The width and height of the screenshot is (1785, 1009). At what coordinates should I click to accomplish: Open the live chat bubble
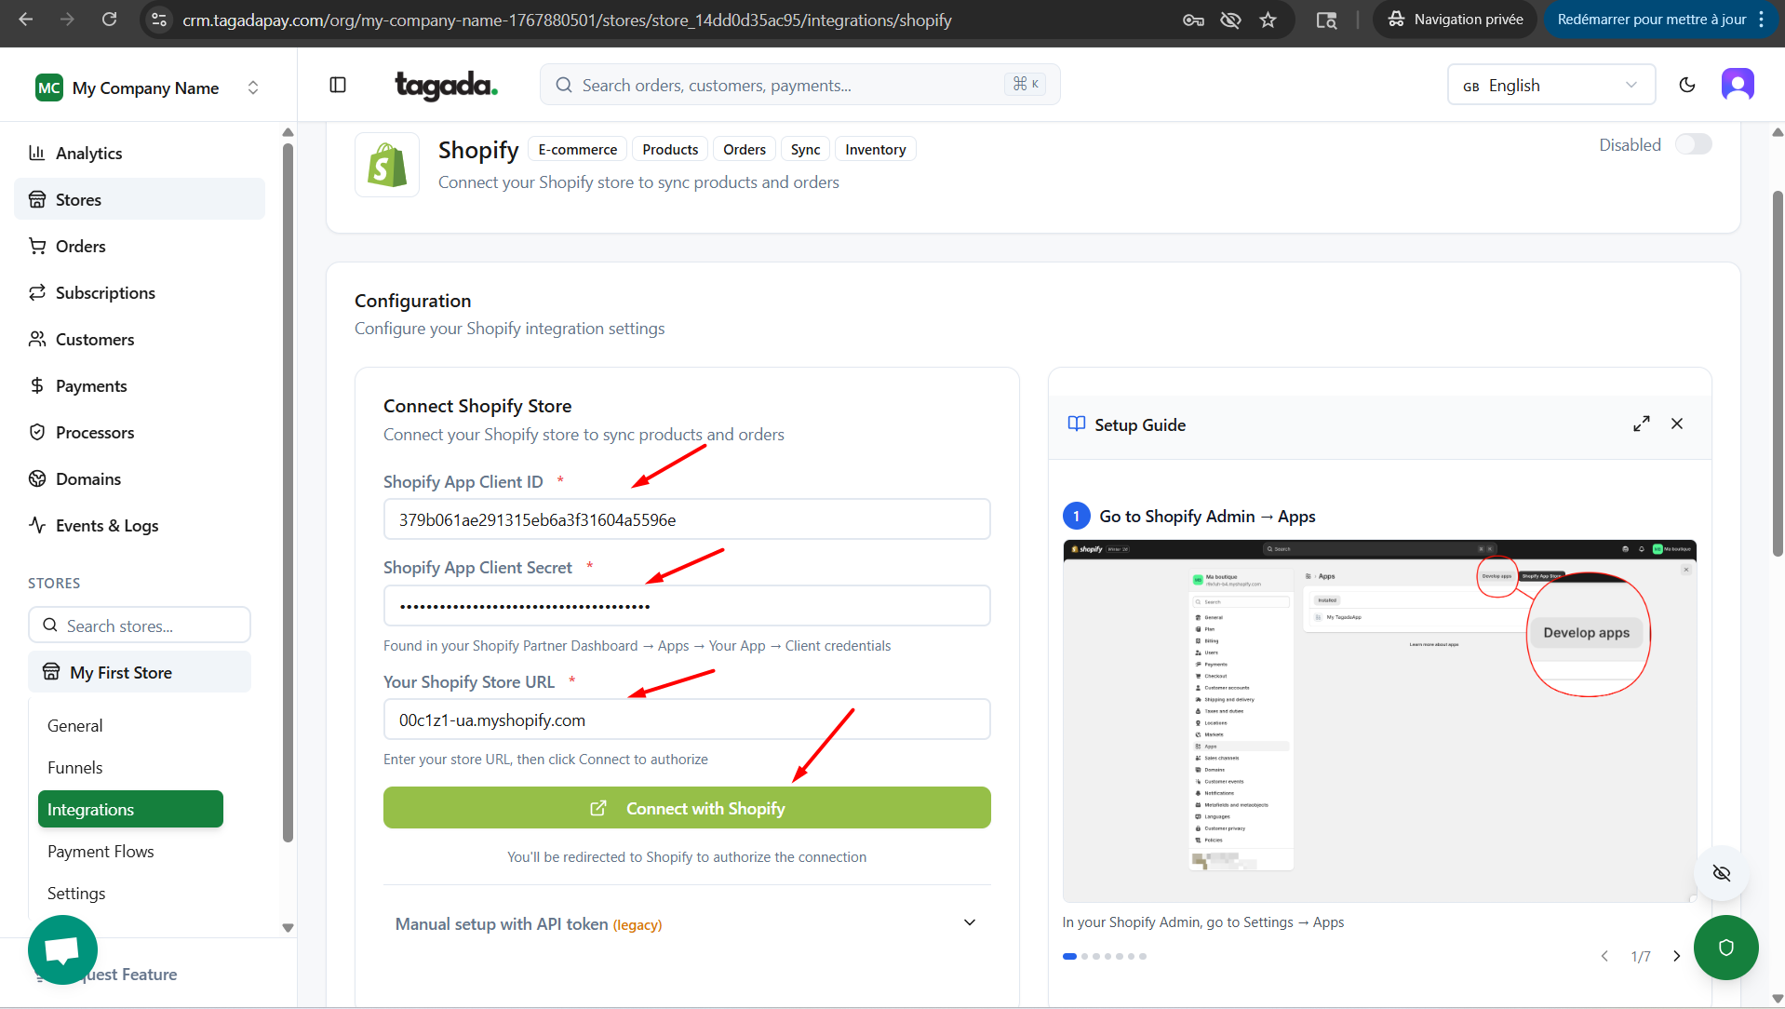click(62, 949)
